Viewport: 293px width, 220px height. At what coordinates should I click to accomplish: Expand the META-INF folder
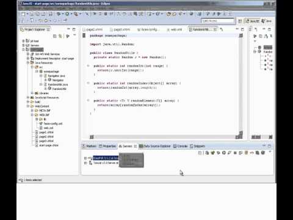[32, 111]
